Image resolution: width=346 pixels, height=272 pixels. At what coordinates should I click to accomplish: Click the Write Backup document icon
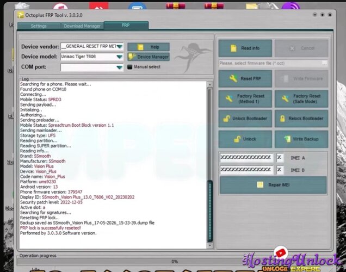pyautogui.click(x=287, y=139)
